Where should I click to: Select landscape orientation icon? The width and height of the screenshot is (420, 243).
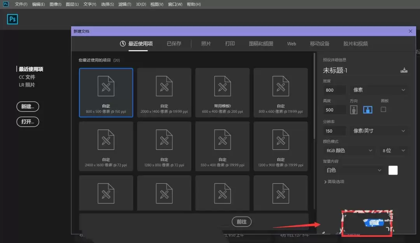[367, 110]
